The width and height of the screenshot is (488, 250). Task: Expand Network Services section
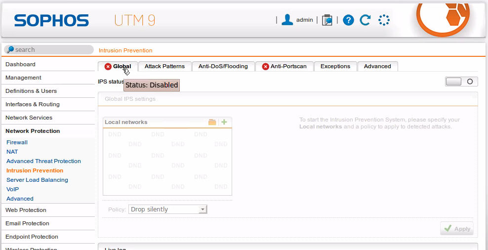[x=48, y=118]
